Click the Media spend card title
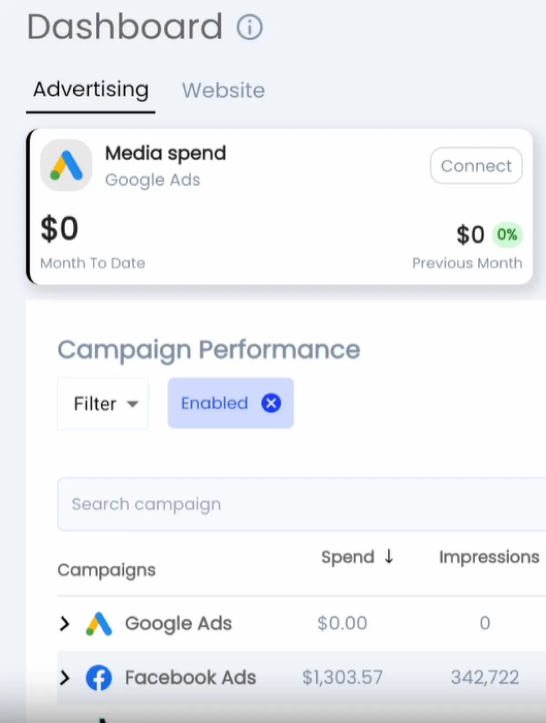Screen dimensions: 546x723 [166, 153]
